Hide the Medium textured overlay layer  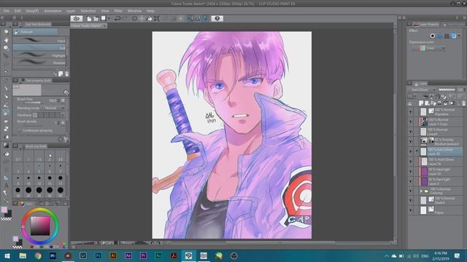[x=411, y=141]
